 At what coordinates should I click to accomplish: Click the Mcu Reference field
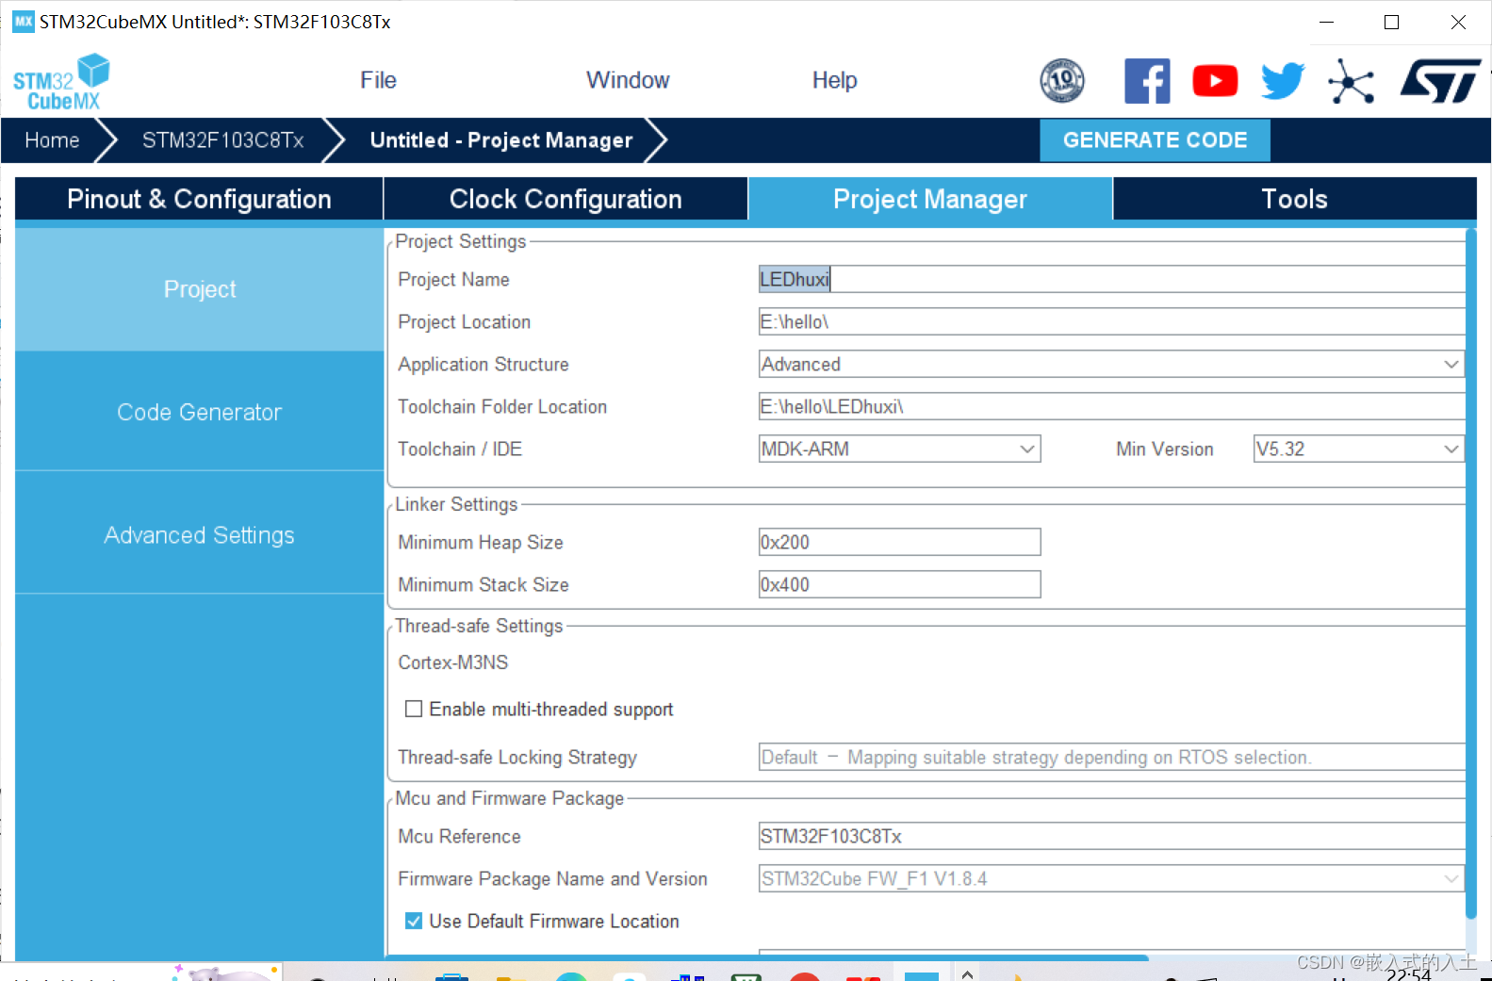[1111, 836]
